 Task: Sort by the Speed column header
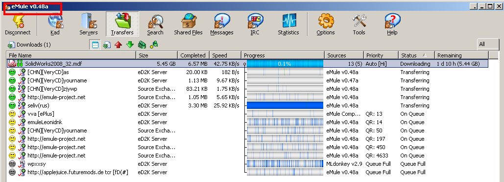click(x=225, y=55)
